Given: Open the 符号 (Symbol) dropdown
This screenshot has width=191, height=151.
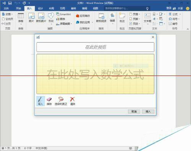Looking at the screenshot, I should (x=174, y=19).
